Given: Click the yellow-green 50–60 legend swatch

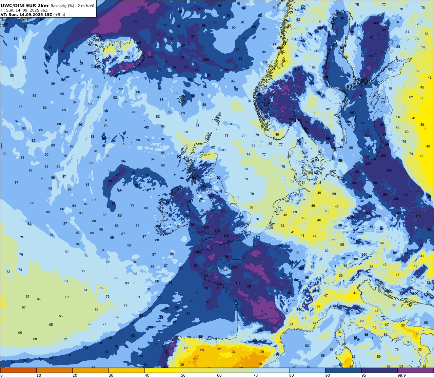Looking at the screenshot, I should pyautogui.click(x=199, y=370).
